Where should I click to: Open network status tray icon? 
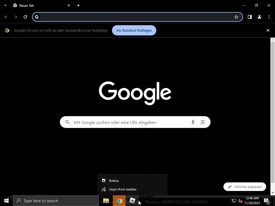(234, 201)
